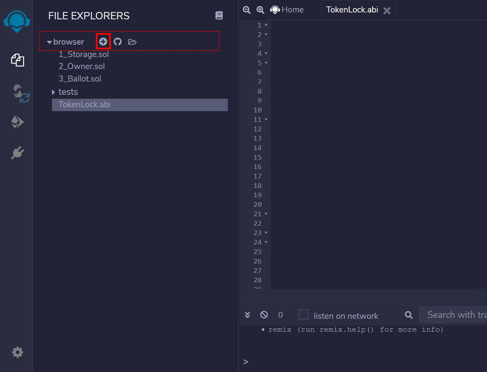Fold code at line 21
Image resolution: width=487 pixels, height=372 pixels.
266,214
